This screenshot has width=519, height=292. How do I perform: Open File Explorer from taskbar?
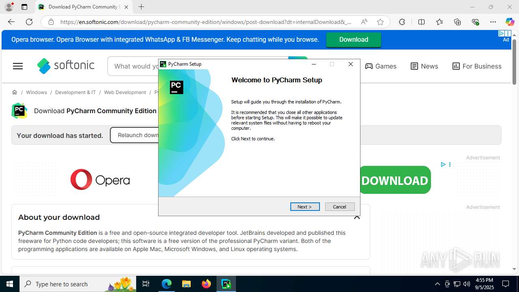pyautogui.click(x=186, y=284)
